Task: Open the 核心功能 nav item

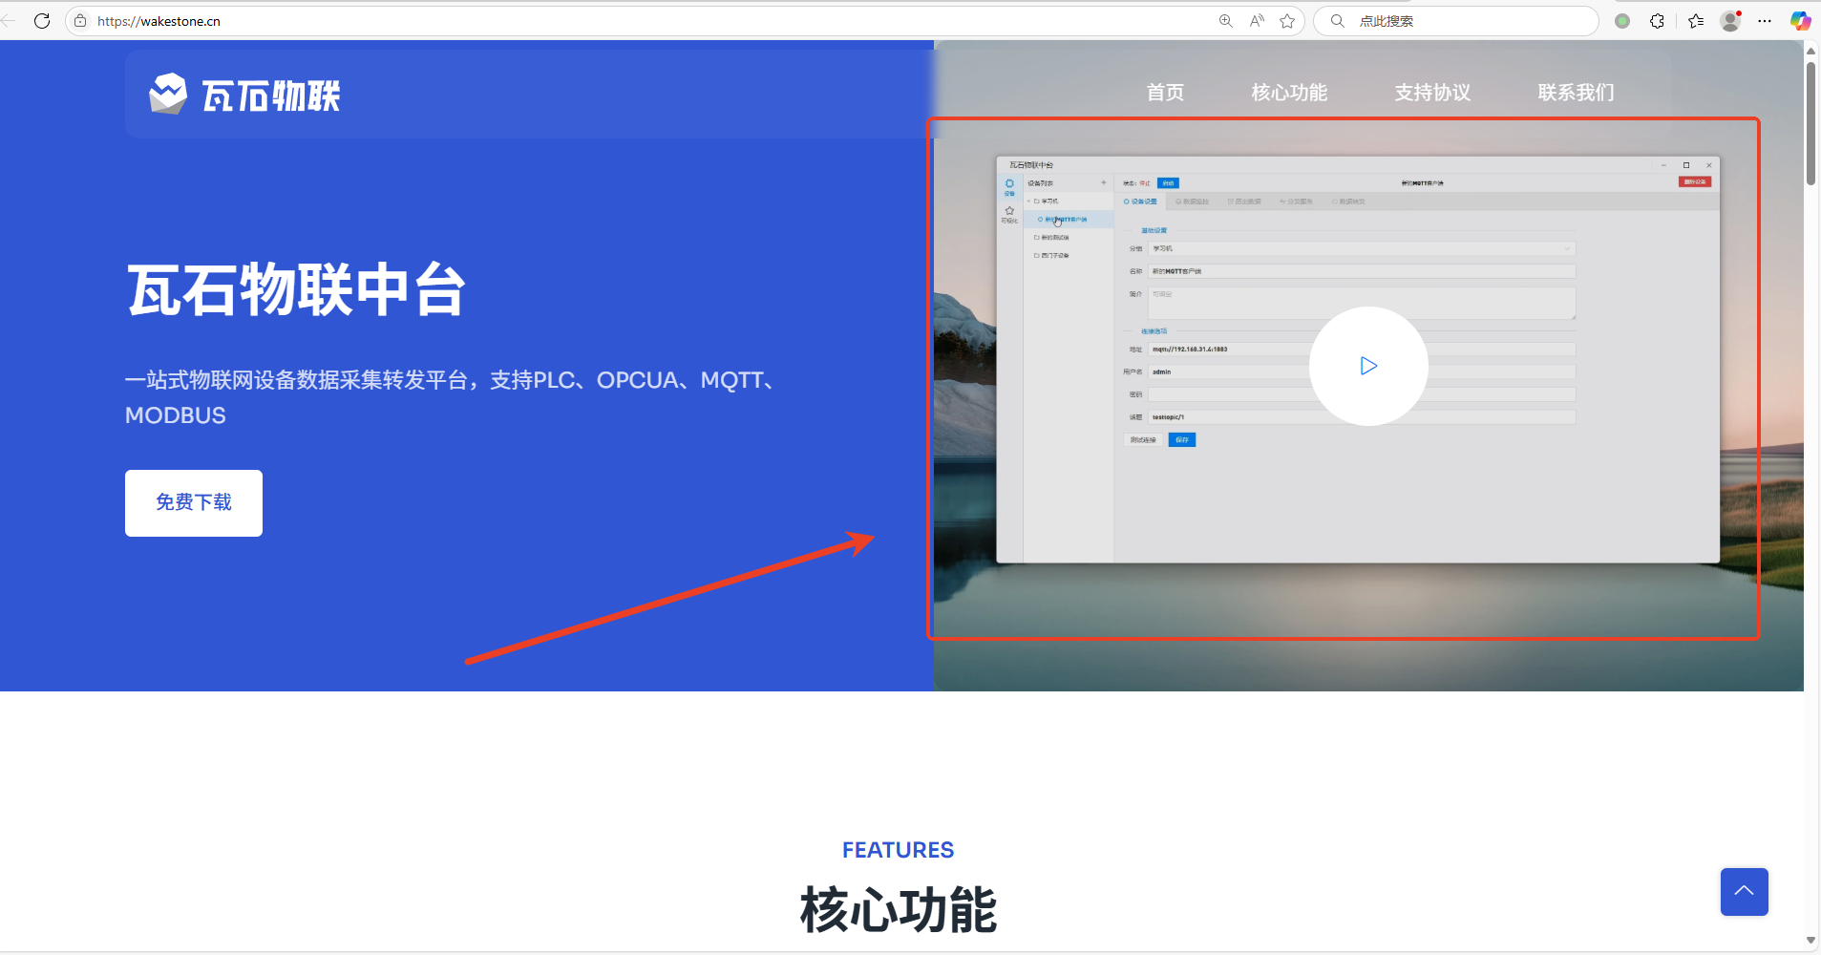Action: (x=1289, y=93)
